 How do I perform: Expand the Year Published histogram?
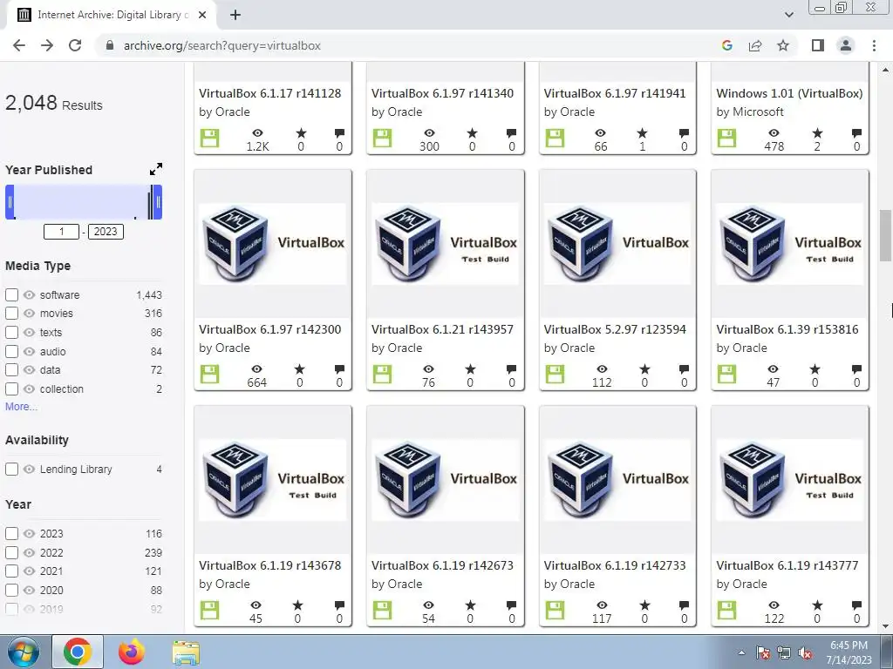(155, 169)
